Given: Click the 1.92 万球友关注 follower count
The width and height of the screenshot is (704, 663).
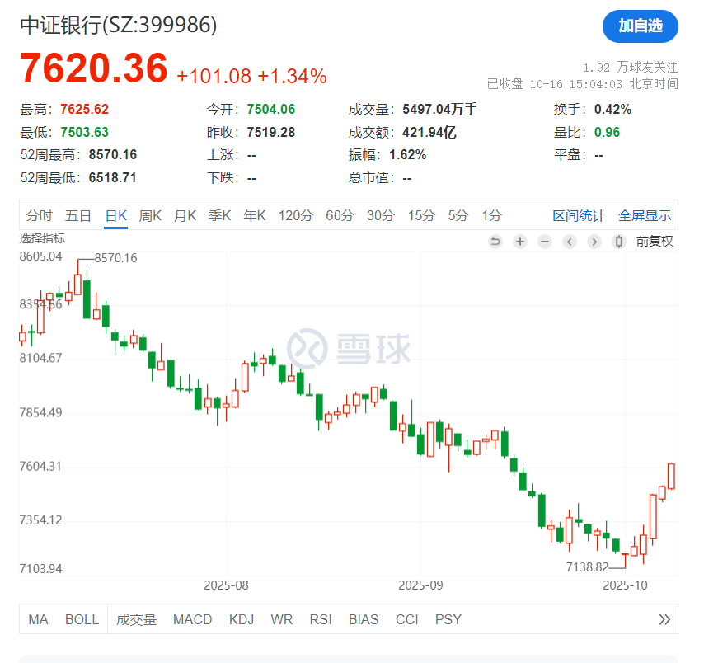Looking at the screenshot, I should (631, 68).
